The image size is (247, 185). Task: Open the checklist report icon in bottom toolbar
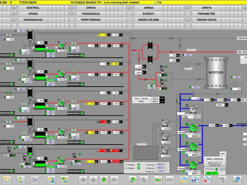tap(21, 180)
